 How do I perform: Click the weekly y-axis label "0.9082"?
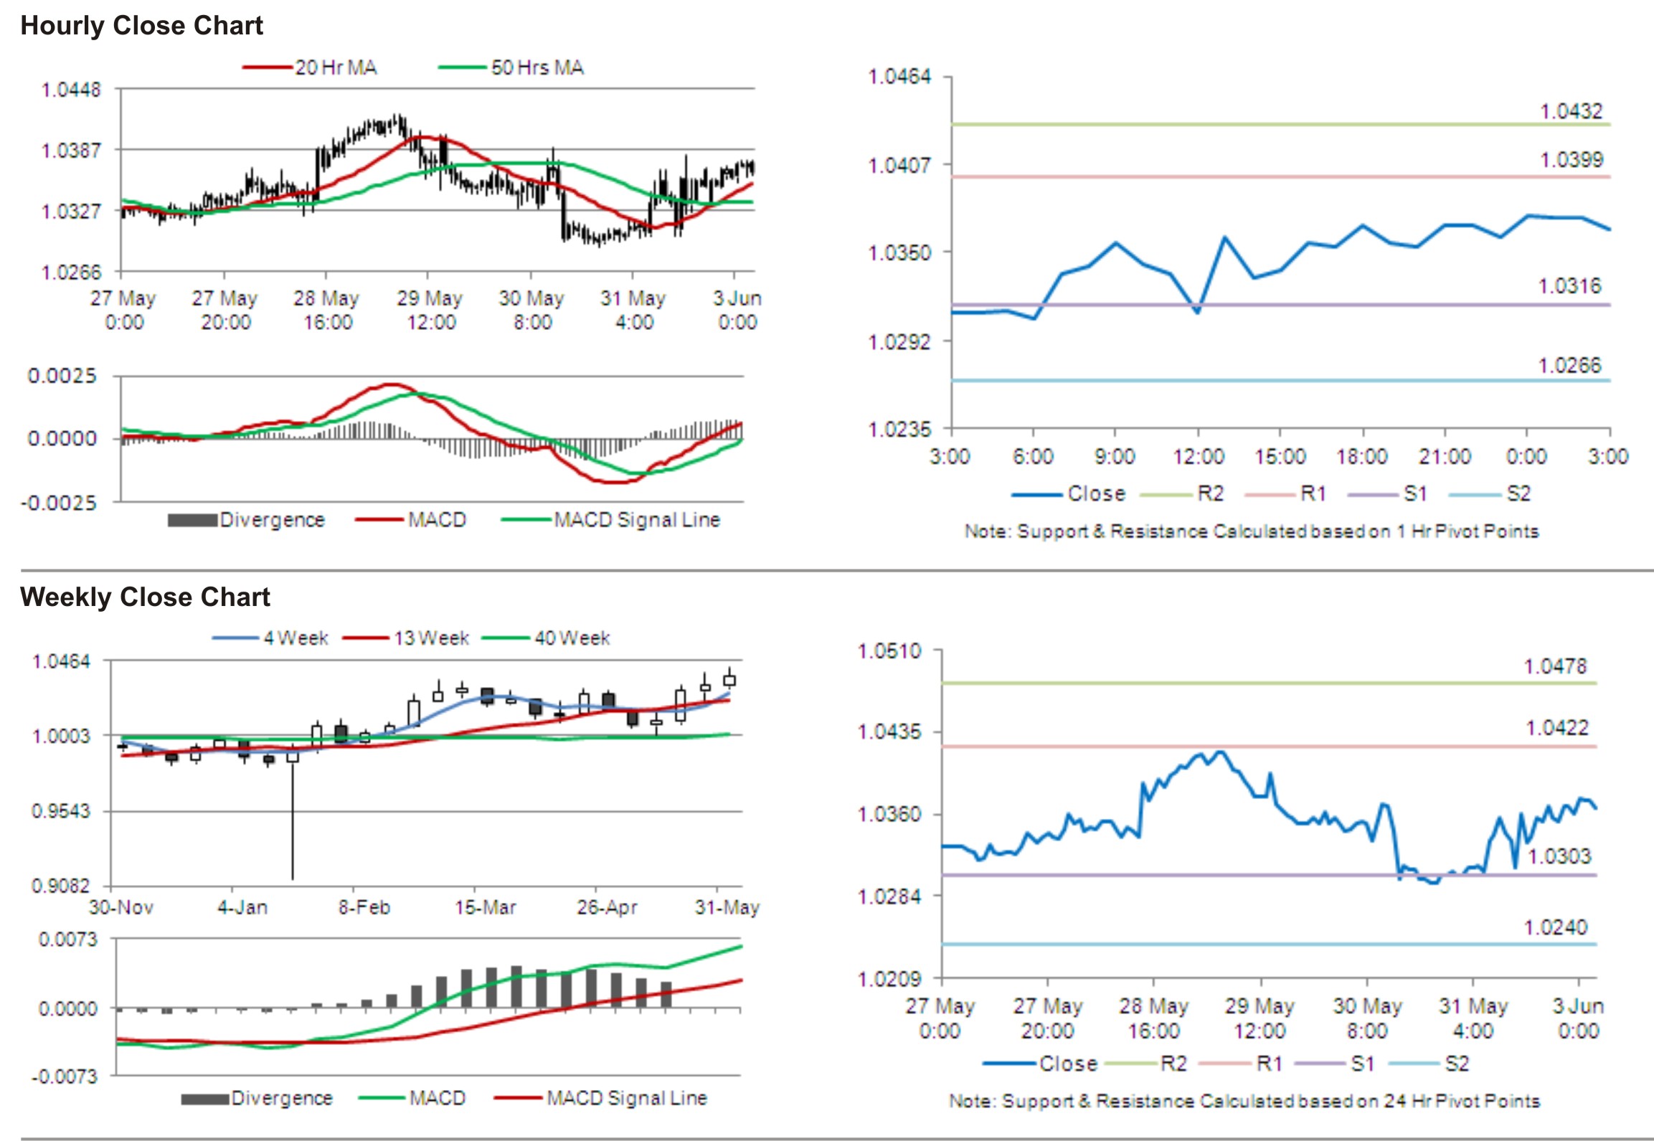click(62, 886)
